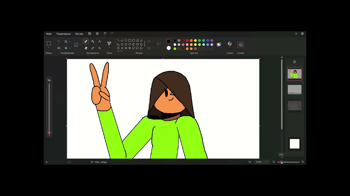This screenshot has height=196, width=350.
Task: Open the Image Creator icon
Action: [x=76, y=45]
